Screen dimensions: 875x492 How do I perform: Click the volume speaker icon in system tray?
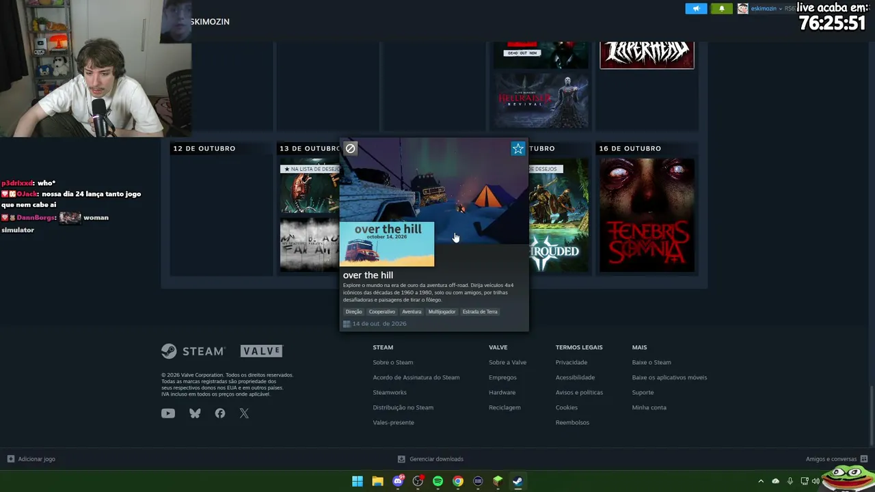(x=816, y=481)
